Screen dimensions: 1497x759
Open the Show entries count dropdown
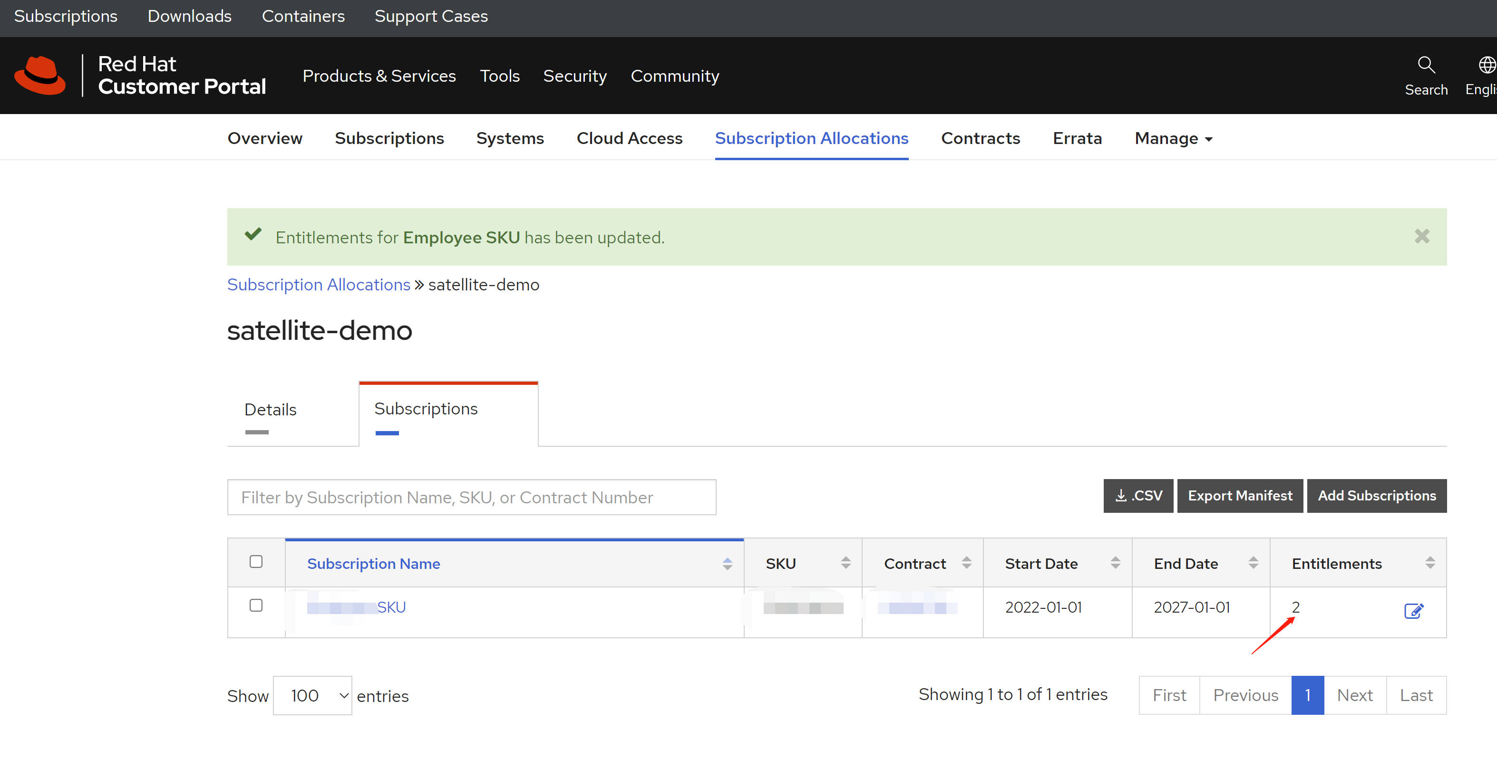pyautogui.click(x=312, y=695)
